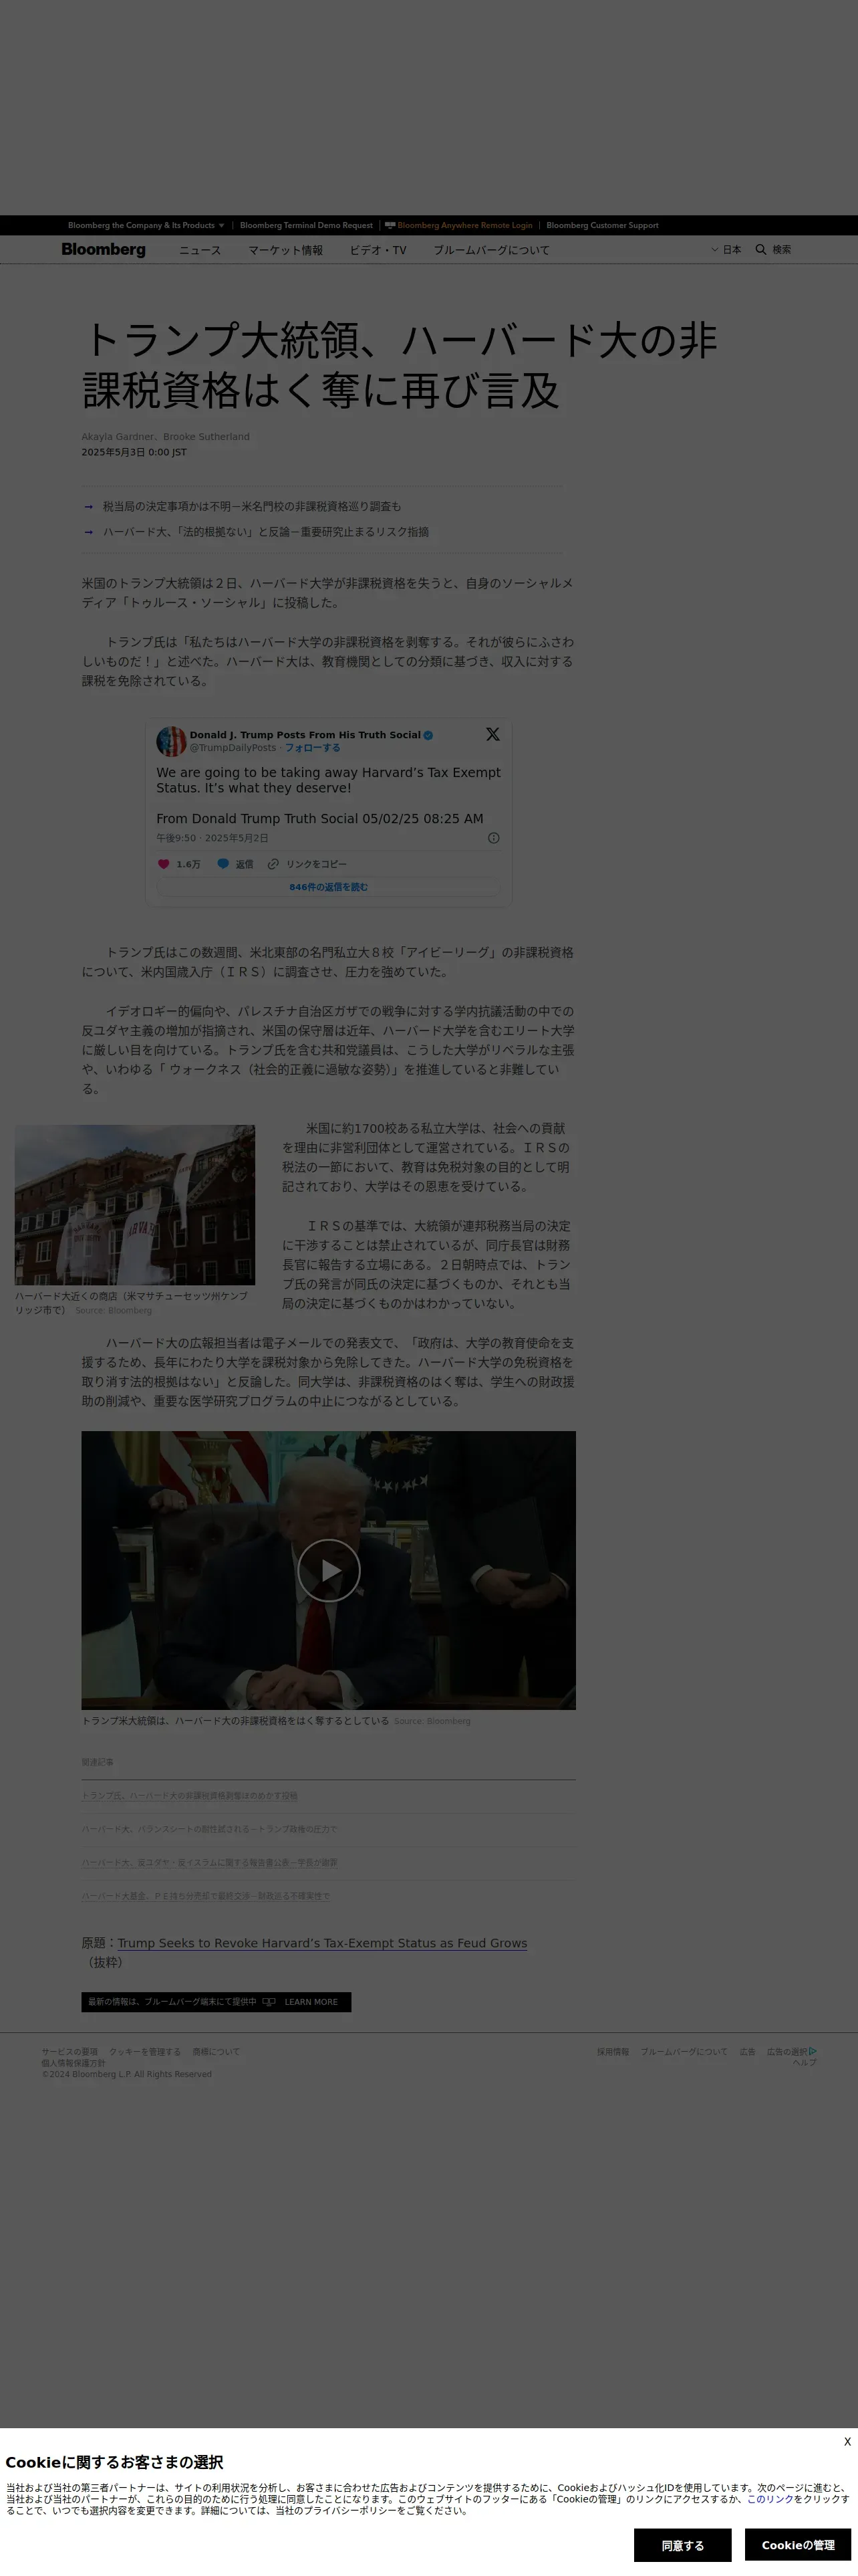Click the heart like icon on tweet
The image size is (858, 2576).
pos(164,864)
